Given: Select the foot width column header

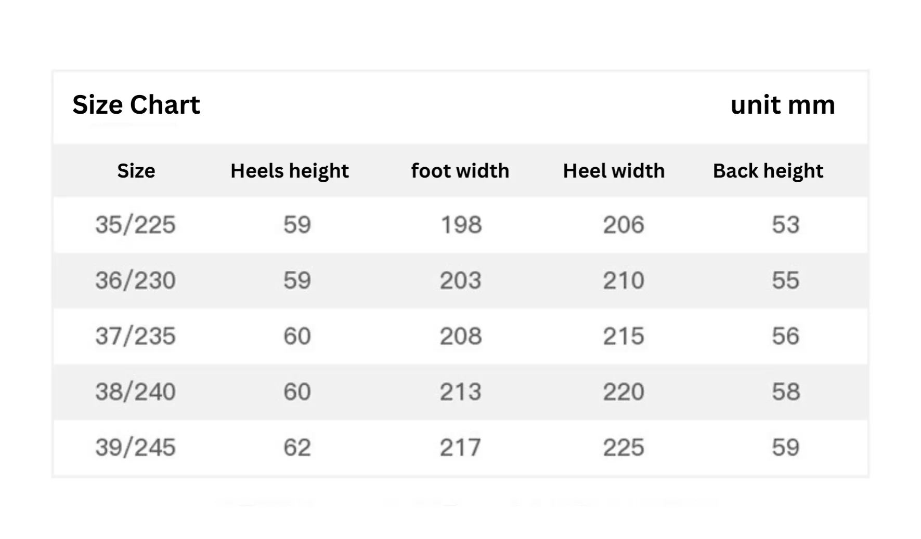Looking at the screenshot, I should [460, 171].
